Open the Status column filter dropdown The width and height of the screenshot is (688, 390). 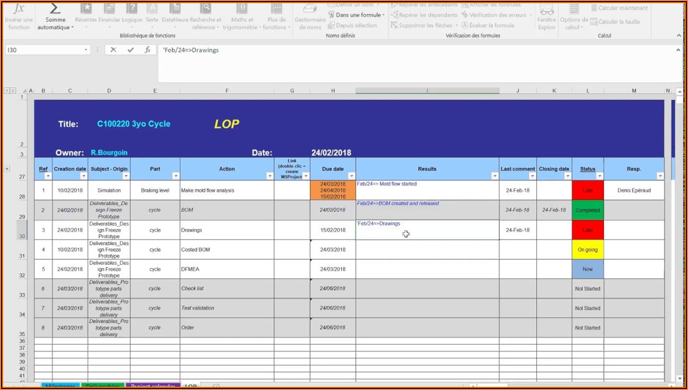click(x=599, y=176)
